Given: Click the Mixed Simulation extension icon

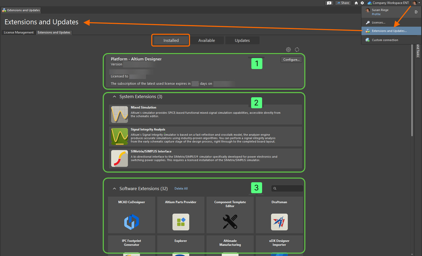Looking at the screenshot, I should point(120,115).
